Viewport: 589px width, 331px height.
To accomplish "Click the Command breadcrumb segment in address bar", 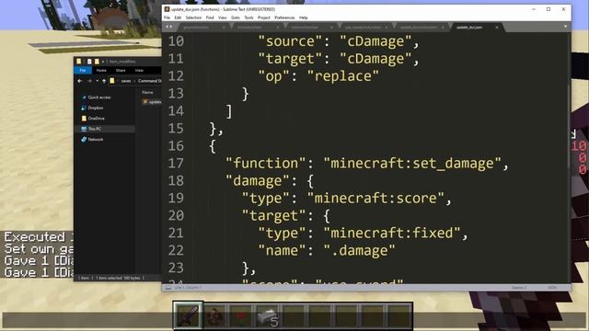I will point(149,81).
